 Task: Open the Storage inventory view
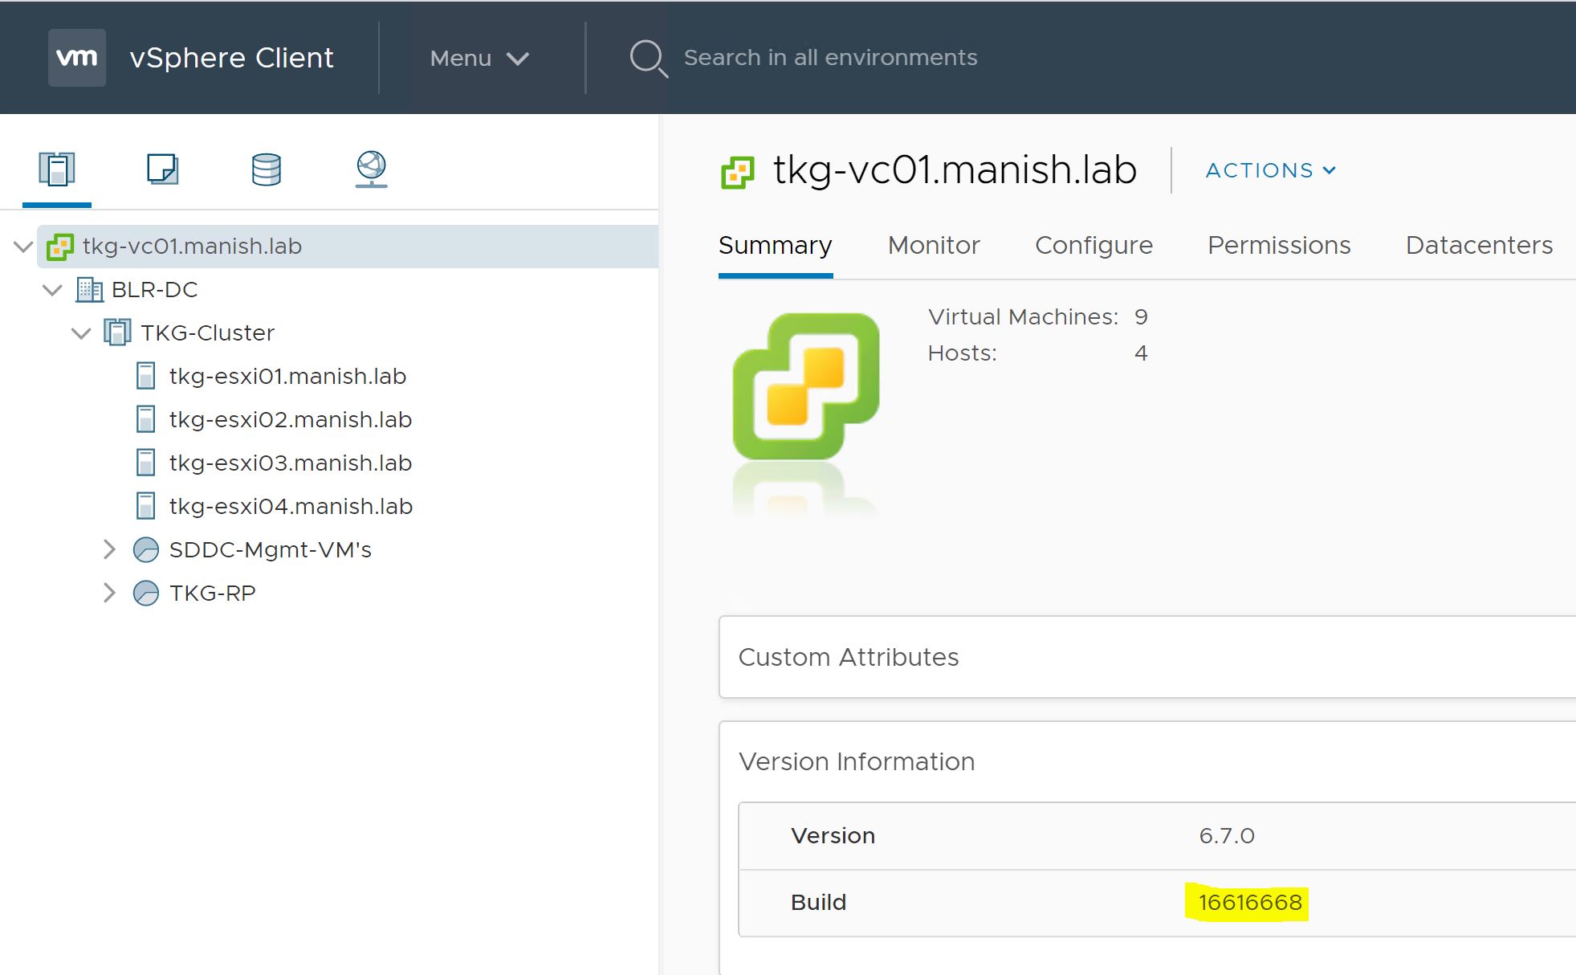(x=266, y=169)
